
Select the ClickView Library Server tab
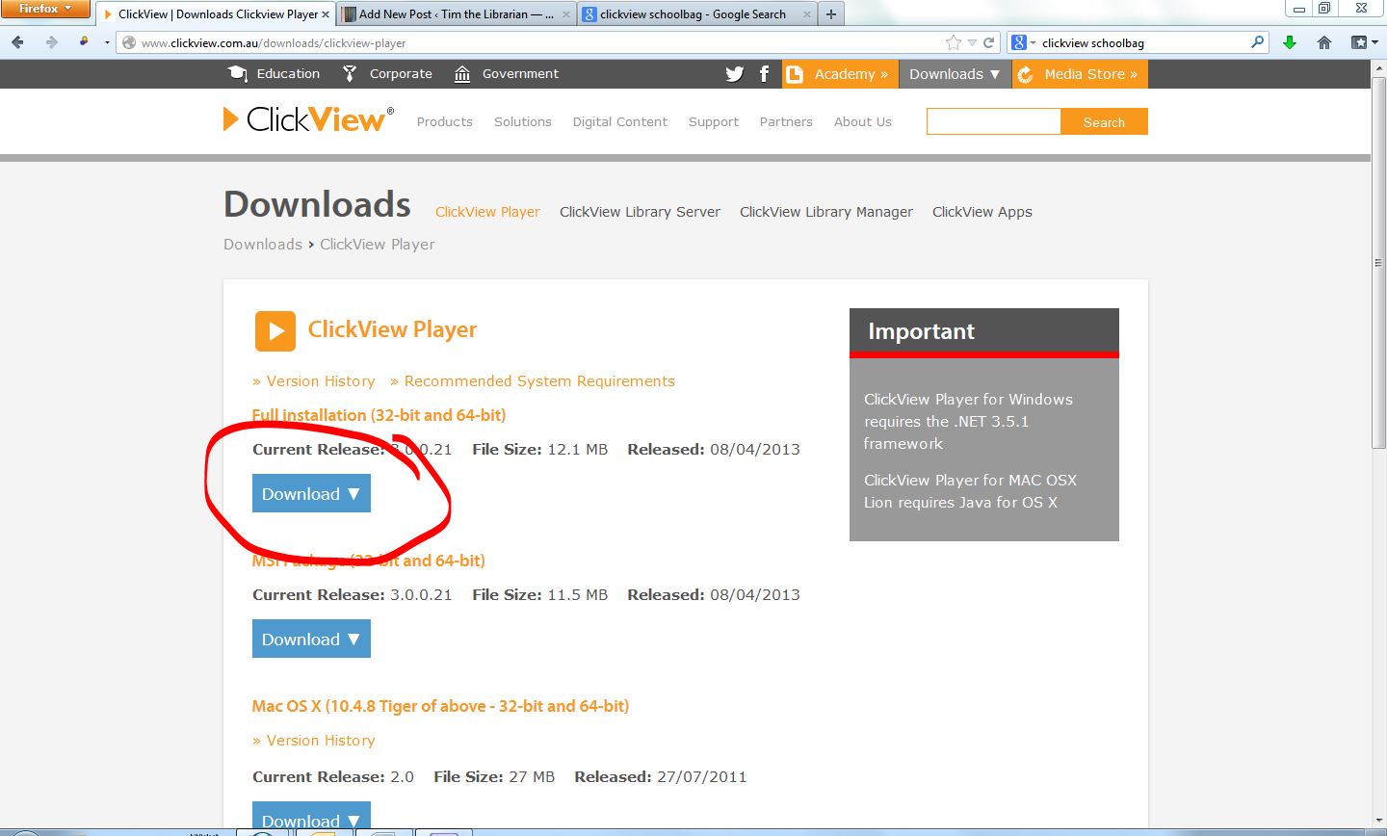click(x=640, y=212)
